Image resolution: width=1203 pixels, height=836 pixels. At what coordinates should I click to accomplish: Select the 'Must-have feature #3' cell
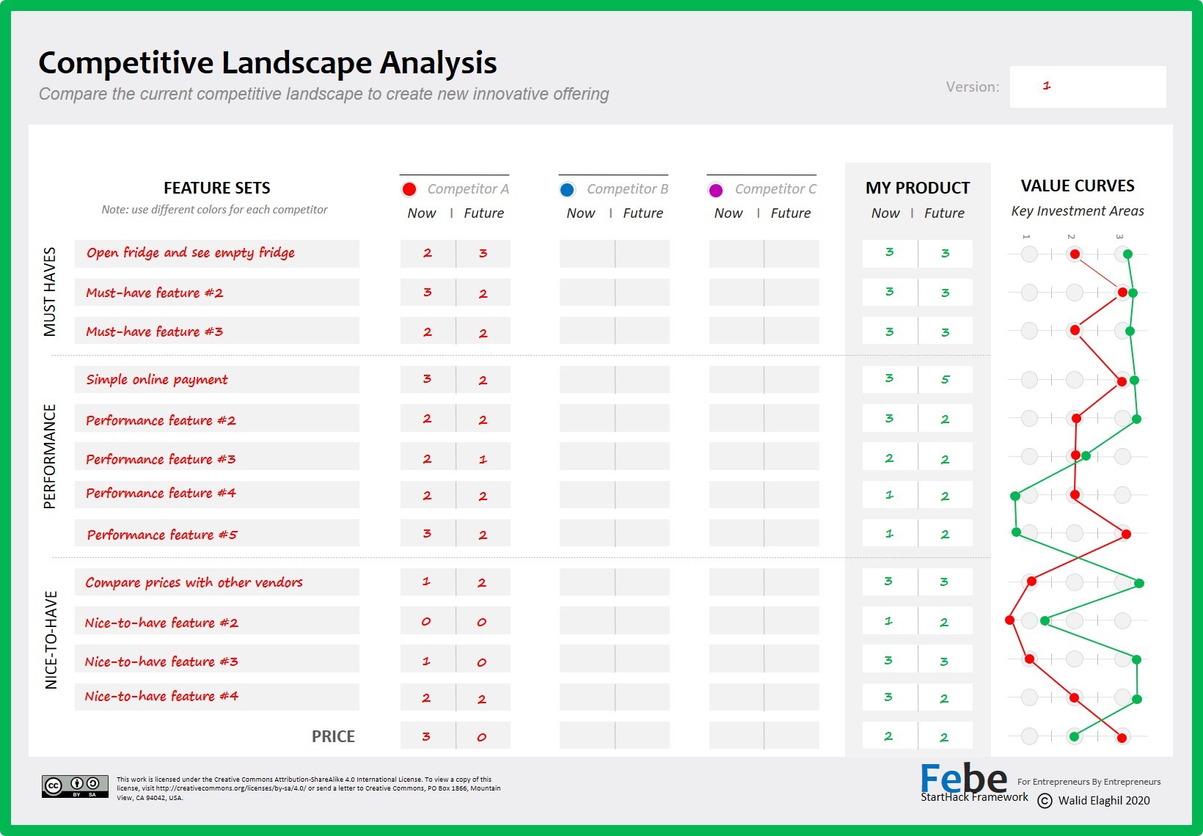(x=217, y=331)
